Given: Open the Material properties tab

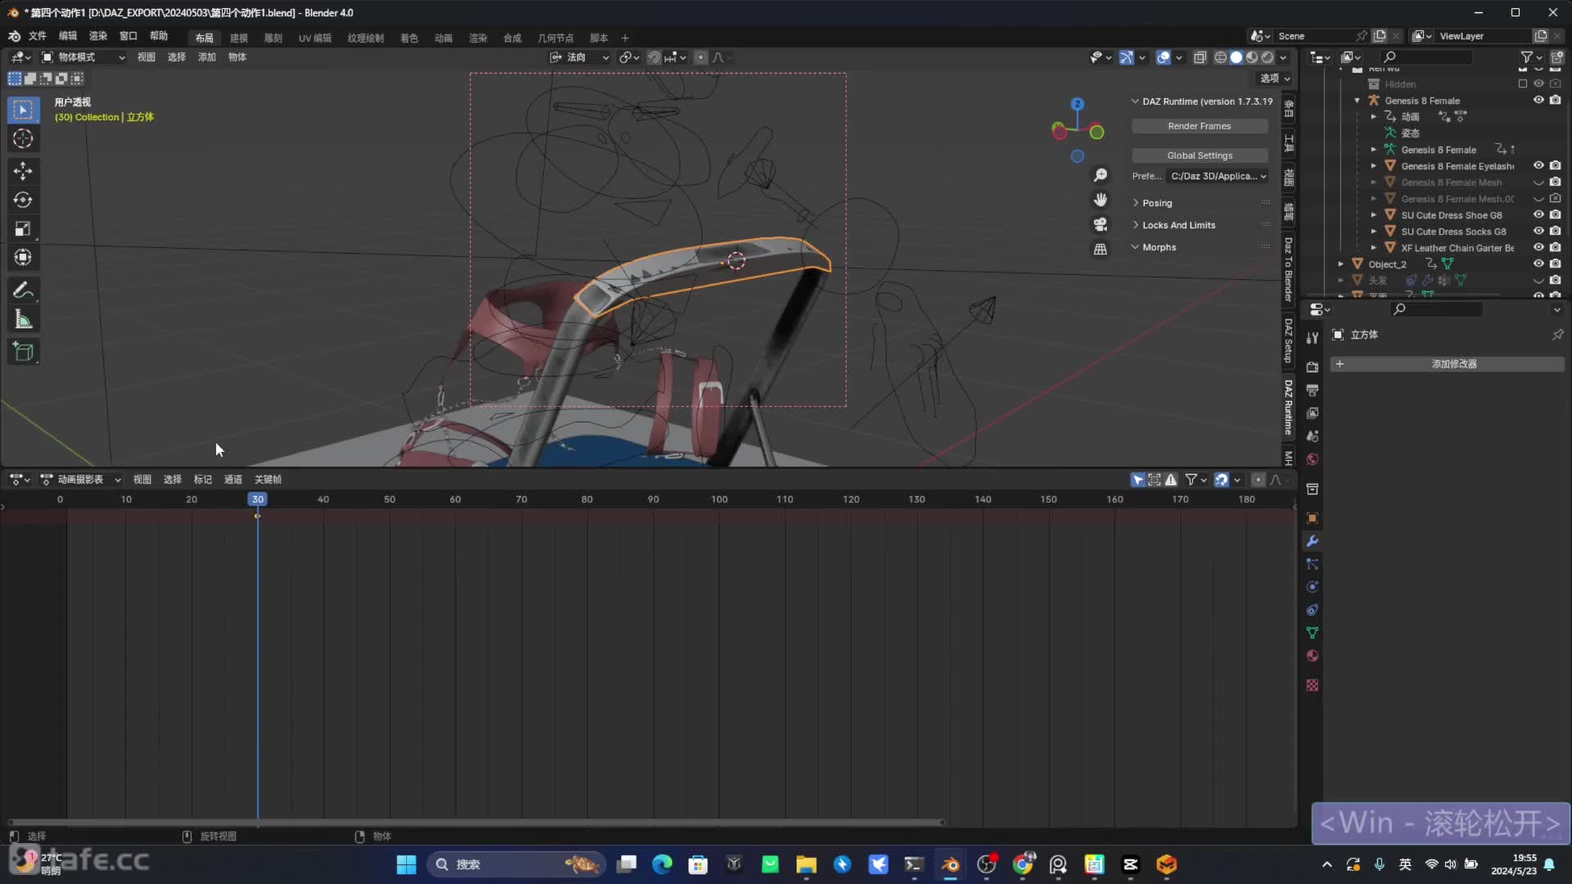Looking at the screenshot, I should [x=1312, y=656].
